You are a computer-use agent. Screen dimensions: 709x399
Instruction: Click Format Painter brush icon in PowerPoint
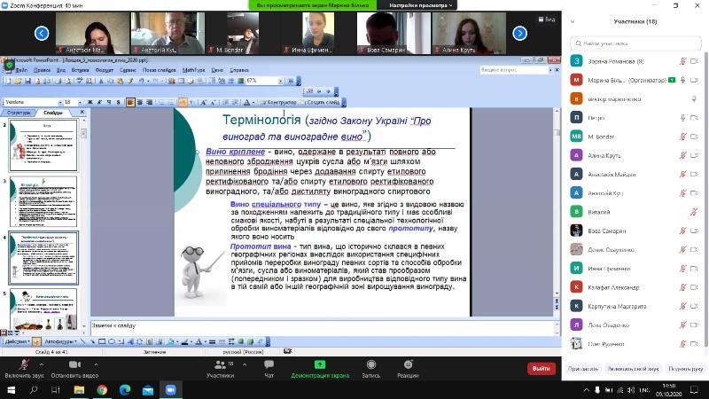pyautogui.click(x=129, y=81)
